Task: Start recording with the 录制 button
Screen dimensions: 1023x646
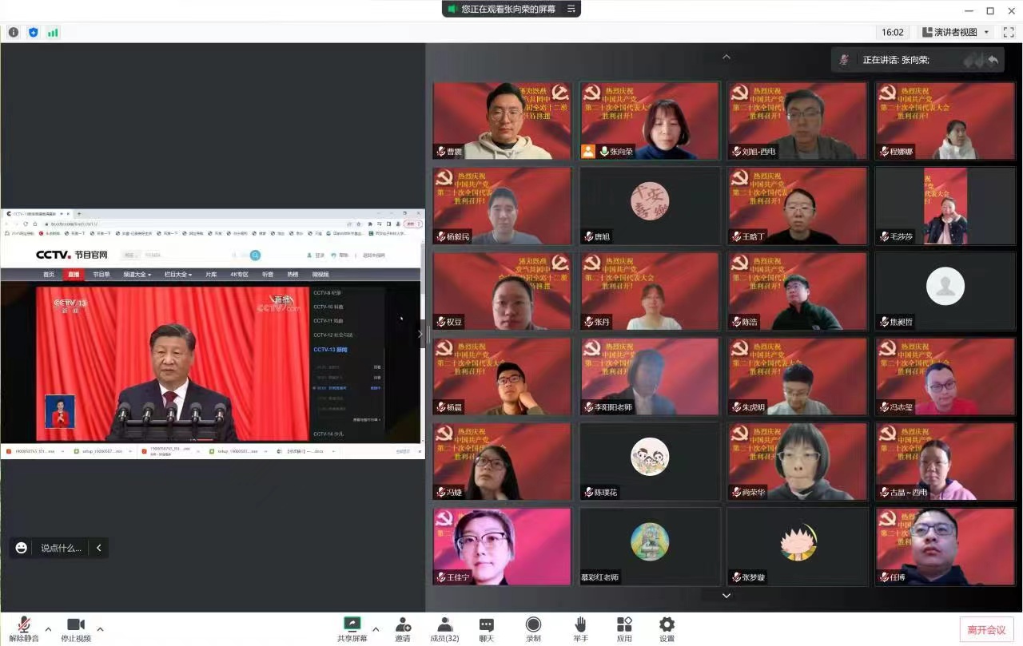Action: (533, 628)
